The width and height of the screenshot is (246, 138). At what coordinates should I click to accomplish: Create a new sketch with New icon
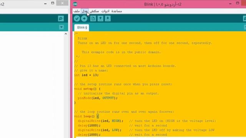tap(93, 18)
